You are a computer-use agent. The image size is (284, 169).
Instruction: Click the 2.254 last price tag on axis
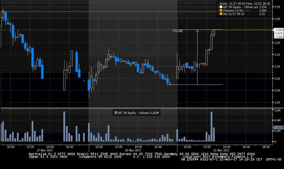pyautogui.click(x=279, y=30)
